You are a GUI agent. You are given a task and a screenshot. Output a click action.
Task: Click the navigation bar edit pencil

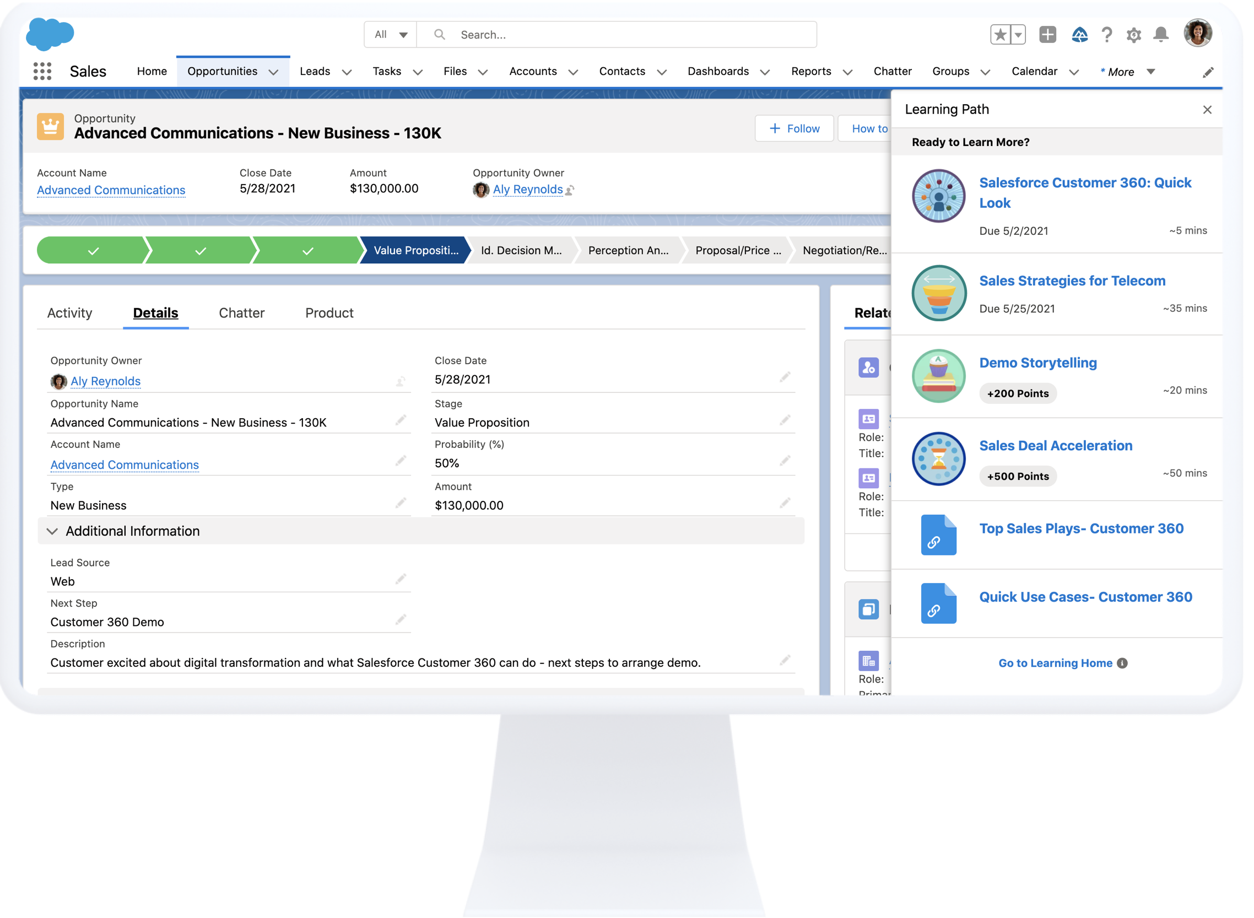pos(1208,72)
